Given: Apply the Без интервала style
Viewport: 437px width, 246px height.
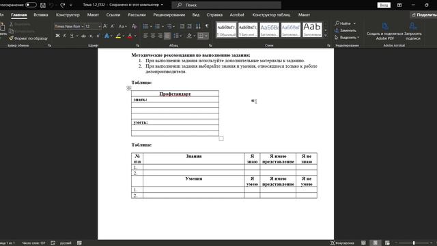Looking at the screenshot, I should tap(248, 30).
